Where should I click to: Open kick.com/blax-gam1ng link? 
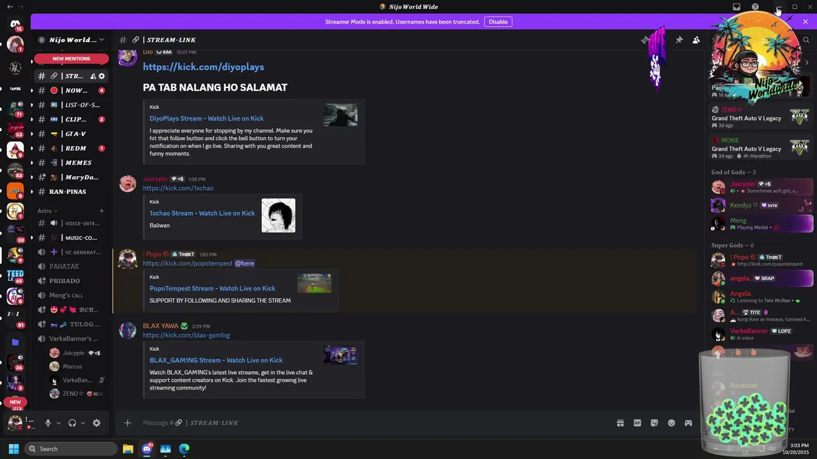tap(186, 335)
